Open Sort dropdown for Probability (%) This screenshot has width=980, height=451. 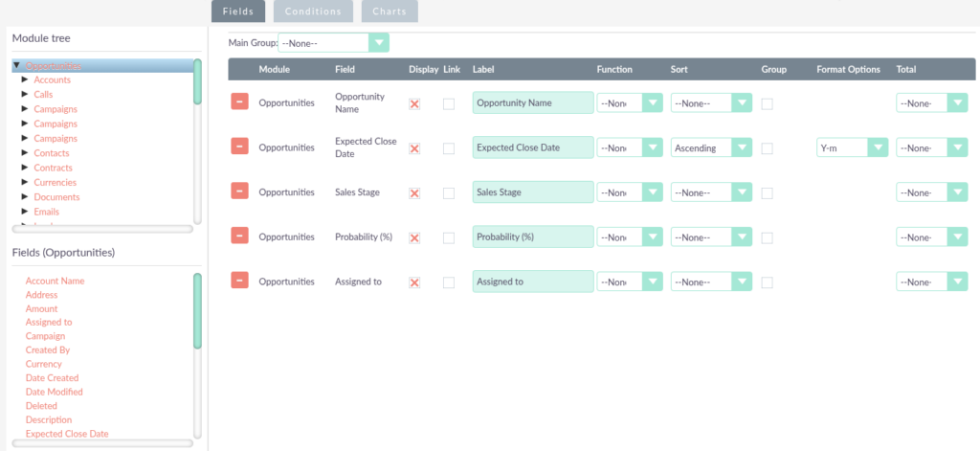tap(711, 237)
